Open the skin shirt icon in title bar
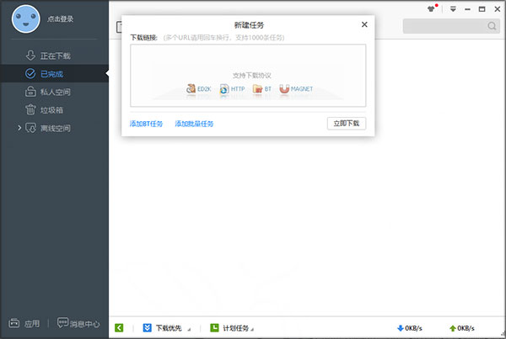Screen dimensions: 506x339 coord(431,8)
